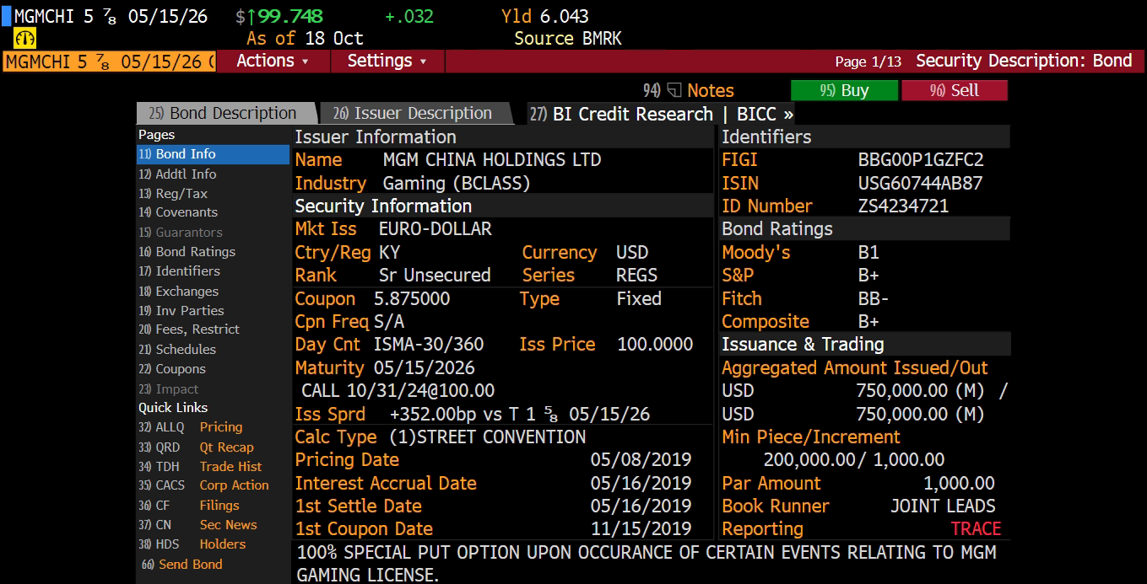This screenshot has width=1147, height=584.
Task: Click the red Sell button
Action: (955, 90)
